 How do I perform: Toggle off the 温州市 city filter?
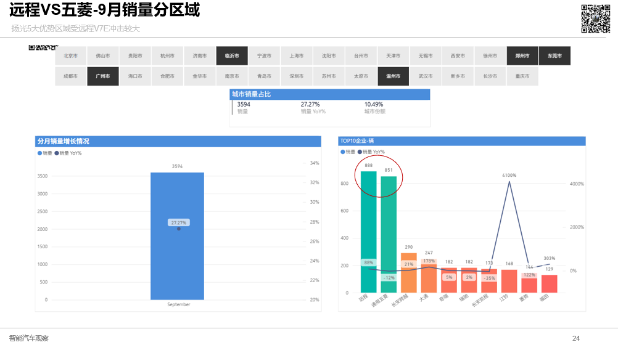393,76
